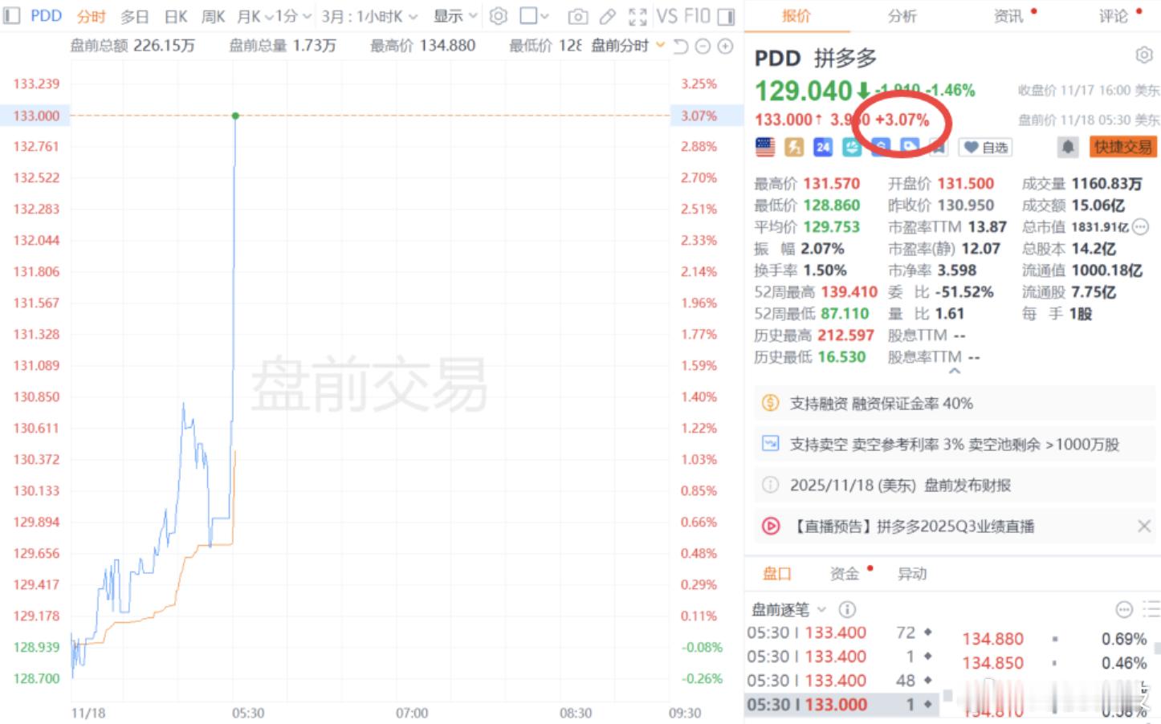
Task: Click the blue 24-hour trading icon
Action: click(x=823, y=147)
